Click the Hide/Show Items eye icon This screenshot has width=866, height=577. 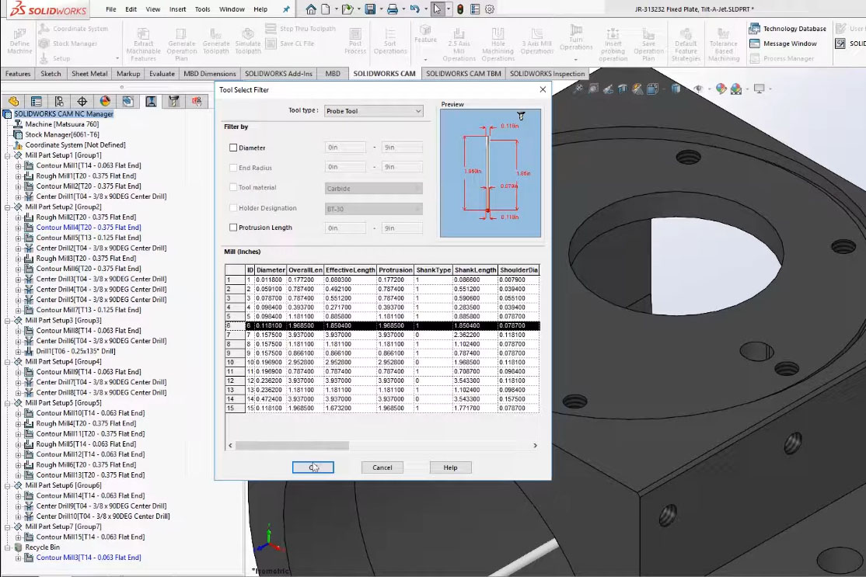[x=698, y=89]
